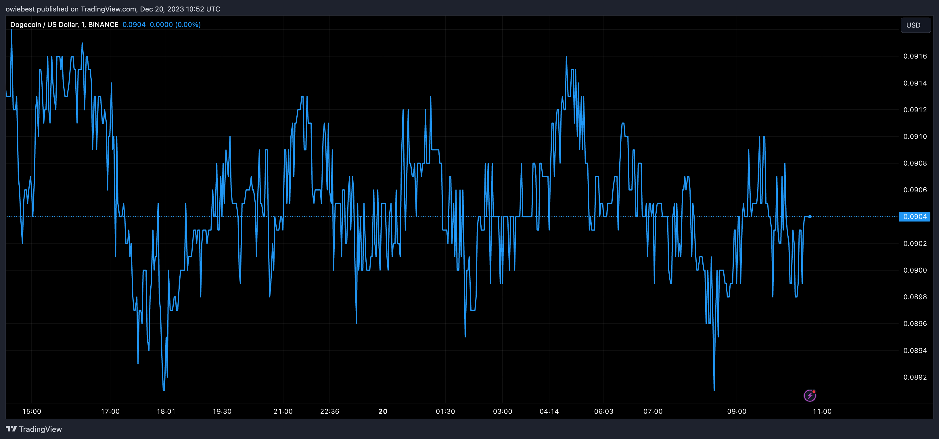Click the blue 0.0904 legend price value
Image resolution: width=939 pixels, height=439 pixels.
click(x=134, y=24)
